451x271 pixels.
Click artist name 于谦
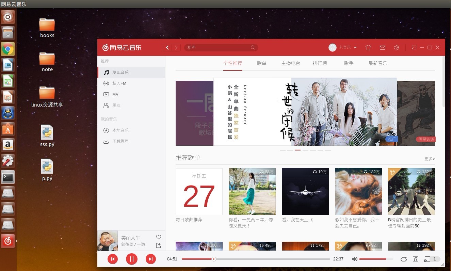pos(141,244)
